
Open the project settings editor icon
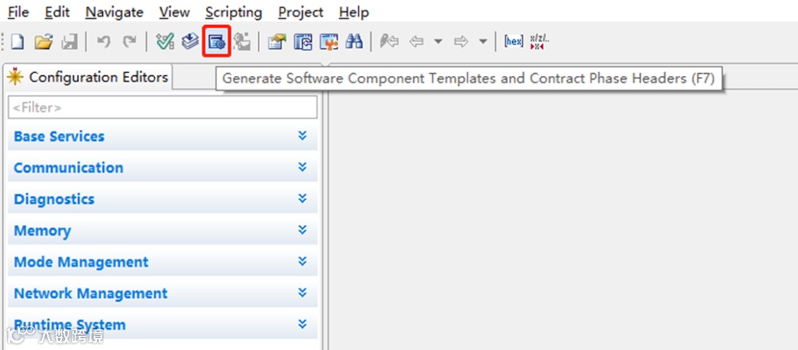point(277,41)
